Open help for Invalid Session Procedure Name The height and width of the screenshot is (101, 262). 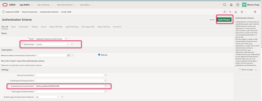(106, 81)
